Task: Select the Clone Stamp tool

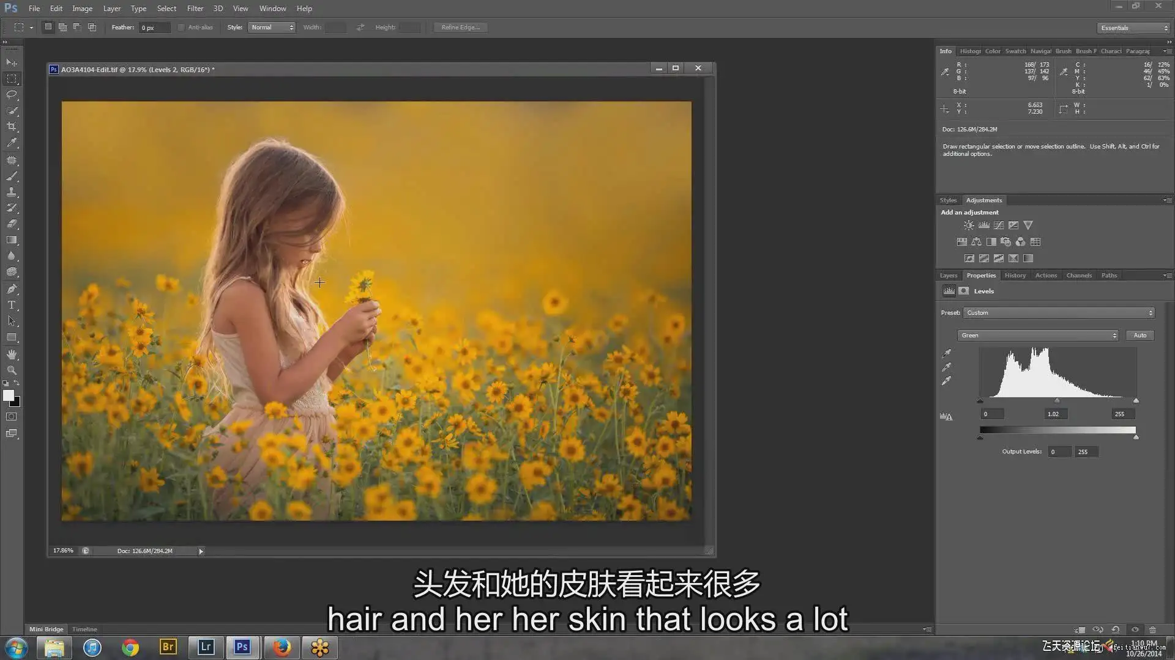Action: 12,191
